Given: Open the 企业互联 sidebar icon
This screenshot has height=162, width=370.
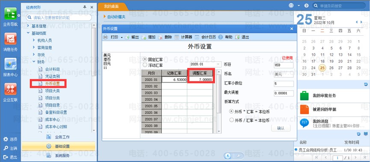Looking at the screenshot, I should point(10,89).
